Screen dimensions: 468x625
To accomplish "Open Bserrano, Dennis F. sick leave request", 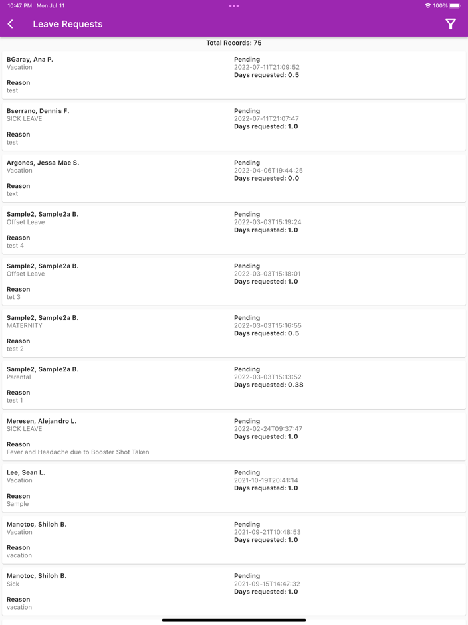I will (234, 126).
